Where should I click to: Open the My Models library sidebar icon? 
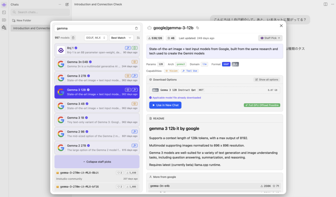coord(4,20)
